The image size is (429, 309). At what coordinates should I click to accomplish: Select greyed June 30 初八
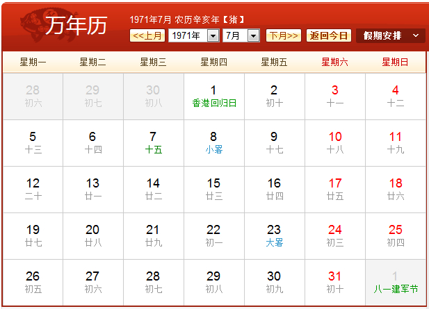coord(154,97)
